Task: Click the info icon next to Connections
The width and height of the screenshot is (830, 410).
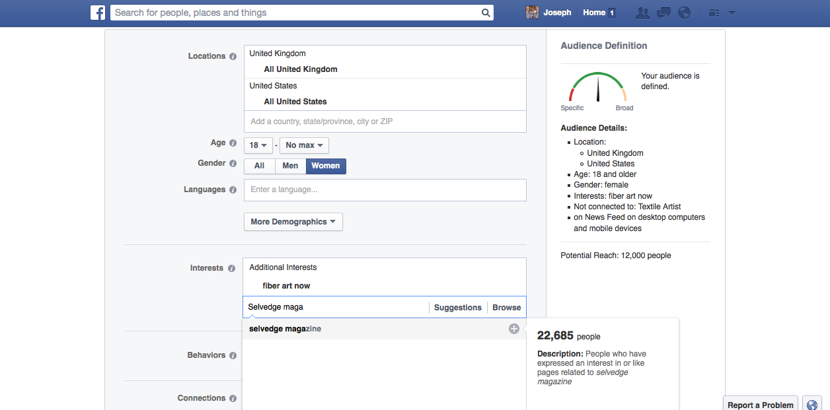Action: tap(233, 399)
